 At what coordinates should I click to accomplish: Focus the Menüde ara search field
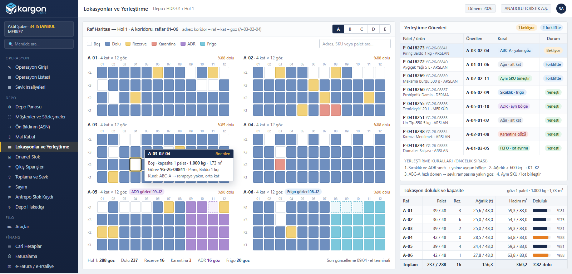tap(39, 44)
